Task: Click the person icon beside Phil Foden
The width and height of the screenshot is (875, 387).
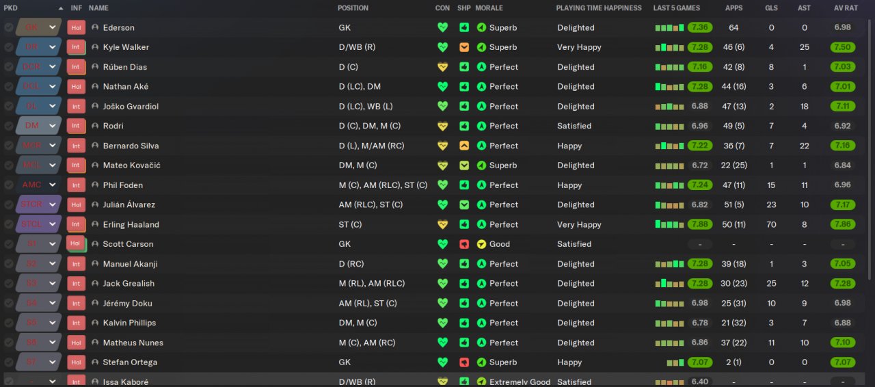Action: (95, 185)
